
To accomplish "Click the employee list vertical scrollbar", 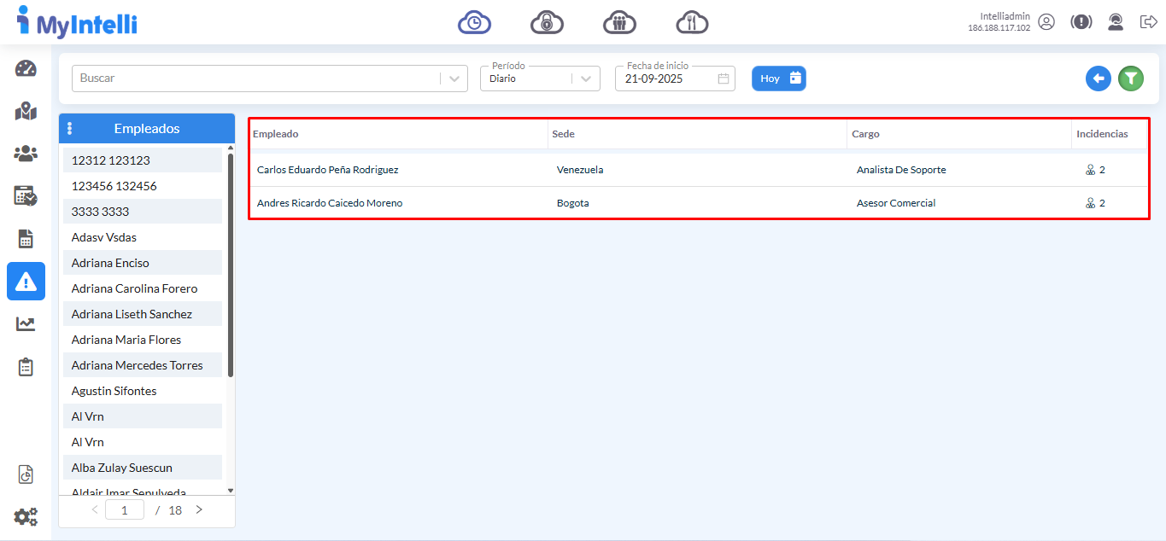I will (230, 265).
